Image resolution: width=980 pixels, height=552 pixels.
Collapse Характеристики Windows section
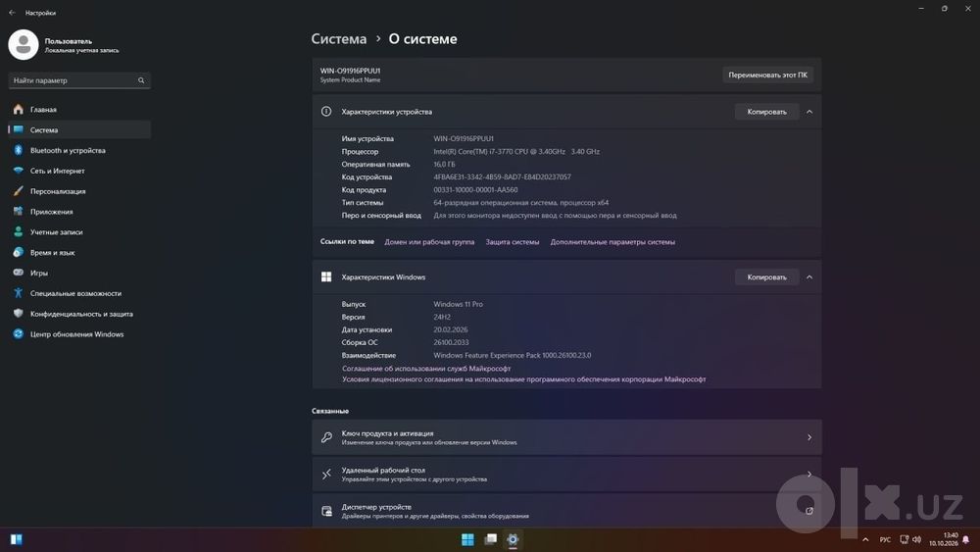pos(809,276)
